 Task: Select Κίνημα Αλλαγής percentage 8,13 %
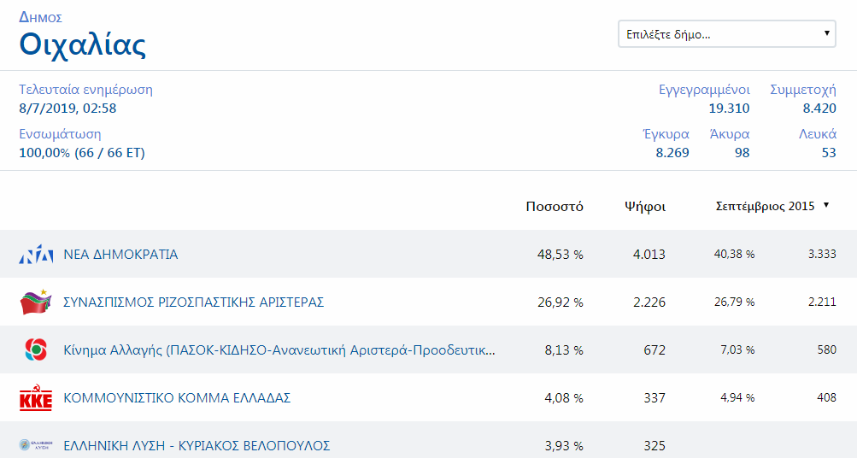coord(564,349)
